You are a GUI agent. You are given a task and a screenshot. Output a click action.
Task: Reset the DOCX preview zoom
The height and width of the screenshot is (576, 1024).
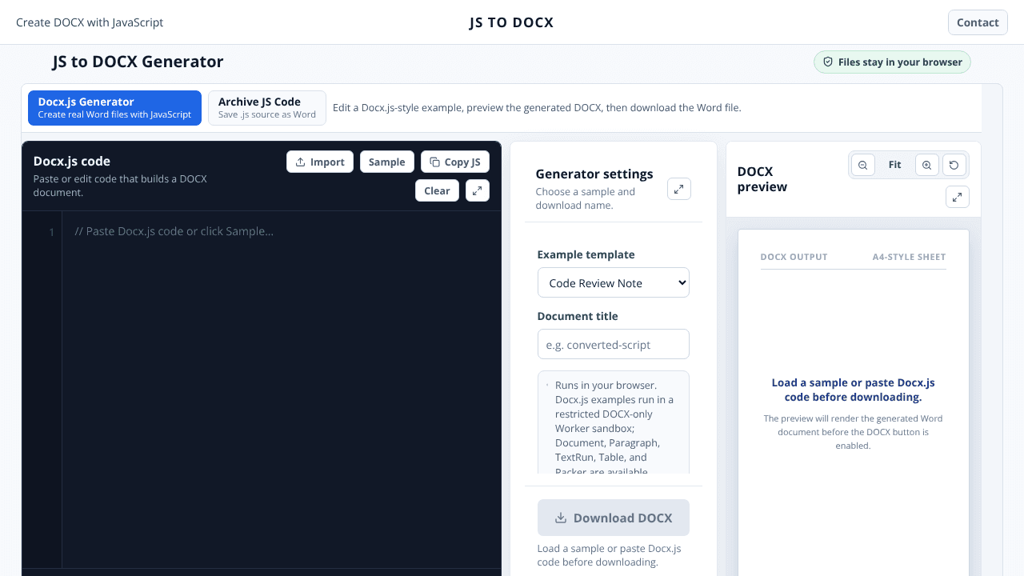coord(954,165)
